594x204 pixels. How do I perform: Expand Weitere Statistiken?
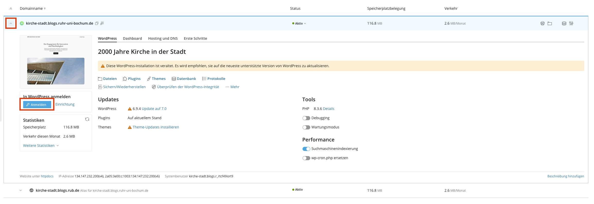click(x=41, y=146)
